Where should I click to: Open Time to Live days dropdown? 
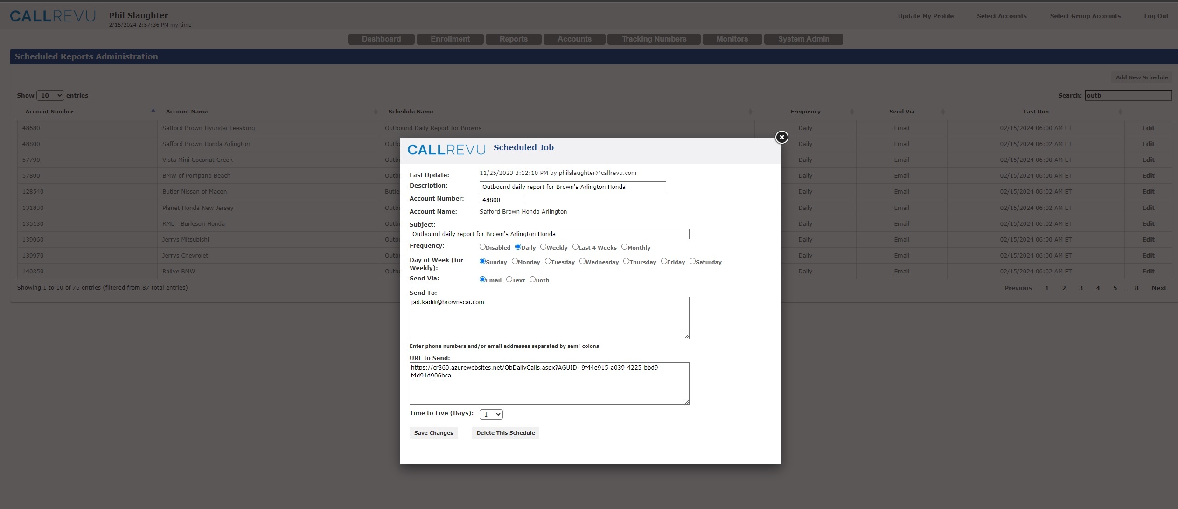click(x=491, y=414)
